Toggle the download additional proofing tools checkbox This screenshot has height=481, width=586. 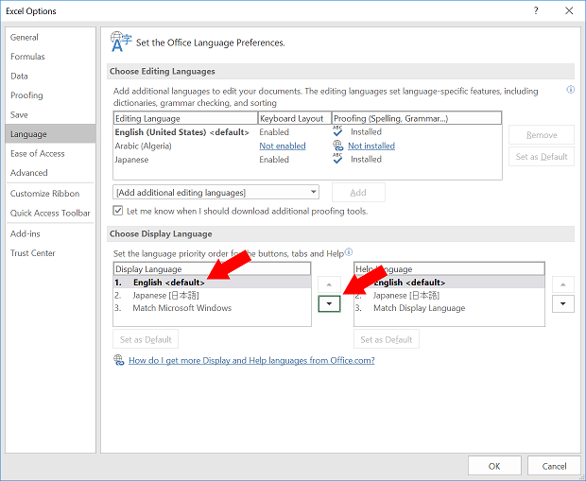coord(118,211)
